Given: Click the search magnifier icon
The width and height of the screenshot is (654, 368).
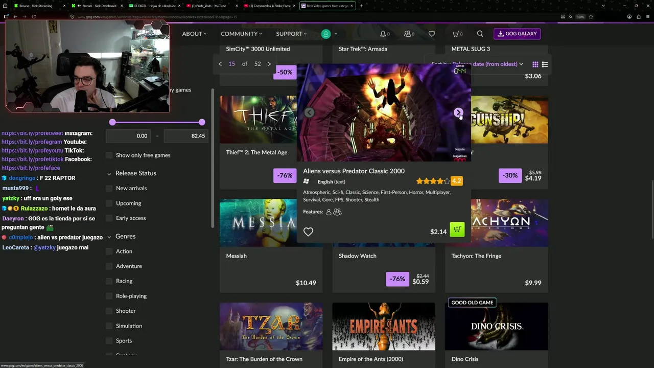Looking at the screenshot, I should coord(480,34).
